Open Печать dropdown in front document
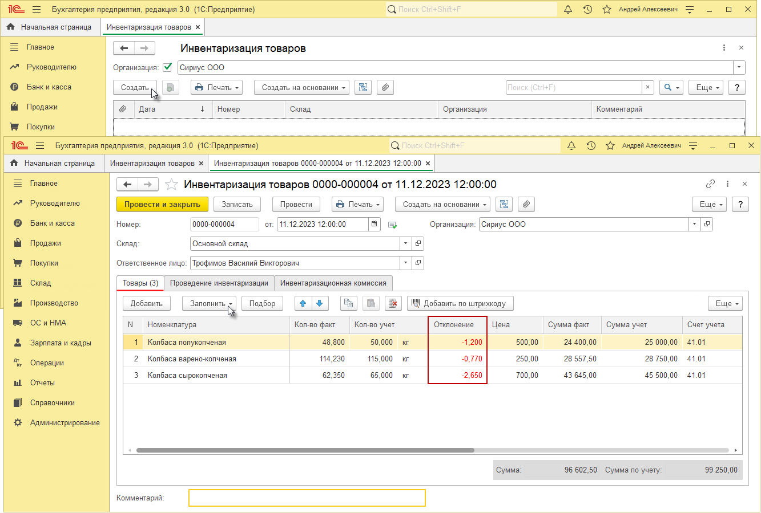This screenshot has width=761, height=513. pyautogui.click(x=357, y=204)
